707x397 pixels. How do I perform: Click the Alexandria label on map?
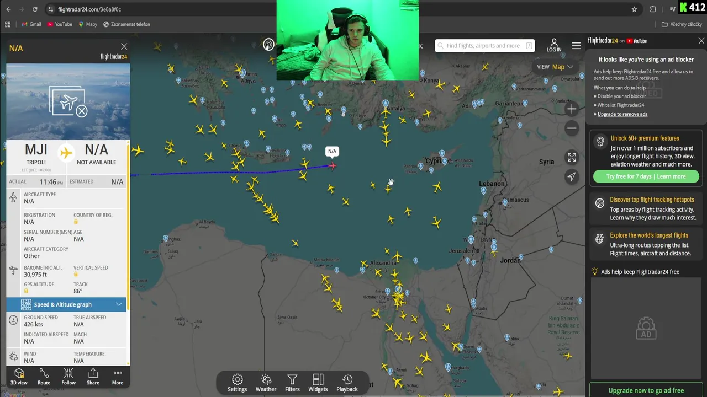click(383, 263)
